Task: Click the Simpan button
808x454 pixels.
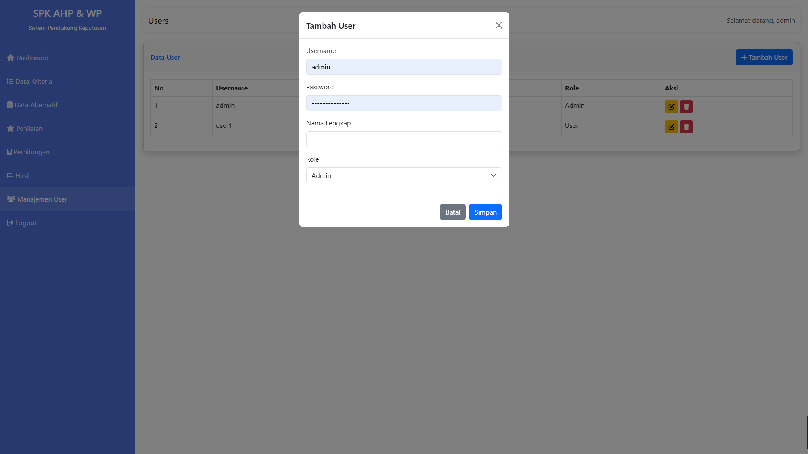Action: tap(485, 212)
